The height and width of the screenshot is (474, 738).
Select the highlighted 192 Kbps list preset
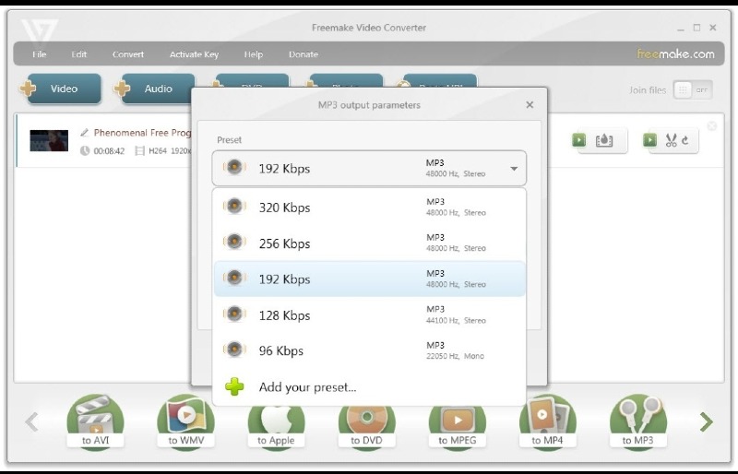pyautogui.click(x=369, y=278)
